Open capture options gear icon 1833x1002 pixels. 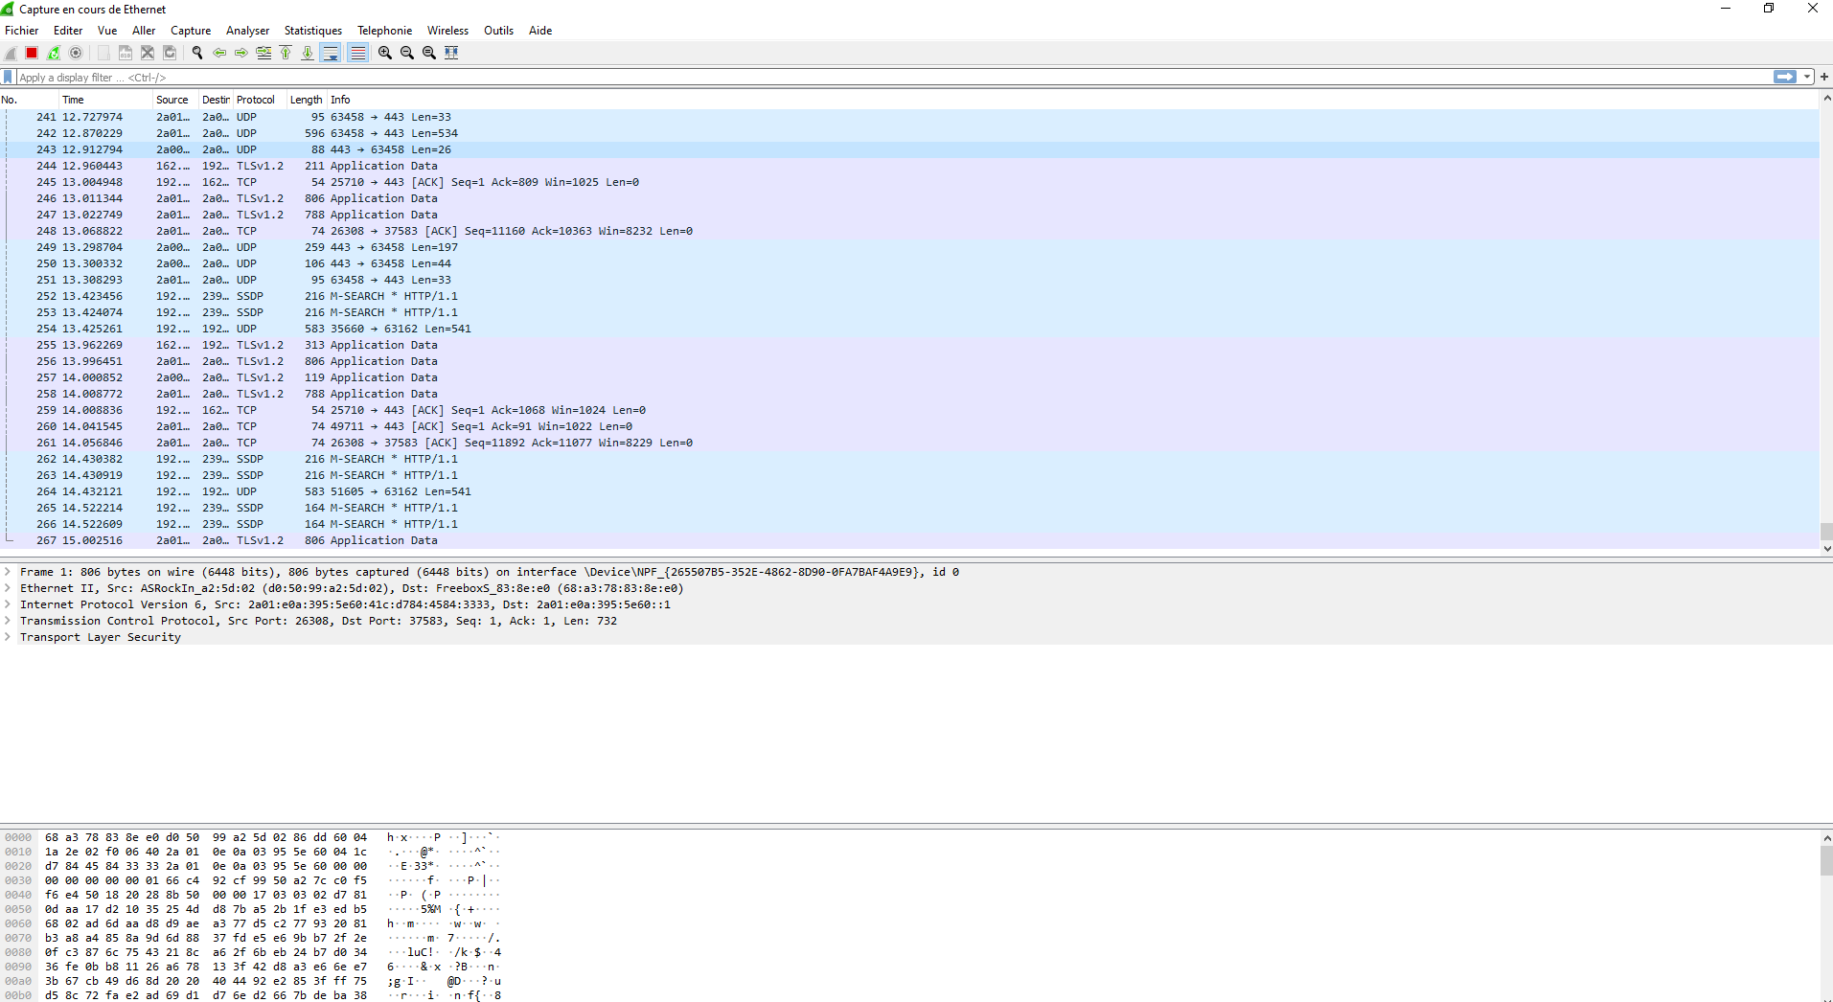[76, 53]
